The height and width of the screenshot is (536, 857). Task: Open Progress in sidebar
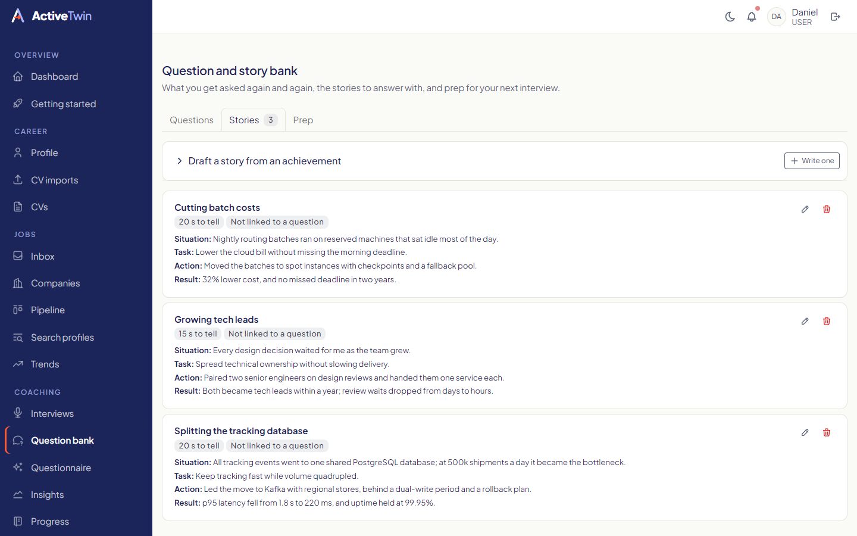[x=76, y=521]
